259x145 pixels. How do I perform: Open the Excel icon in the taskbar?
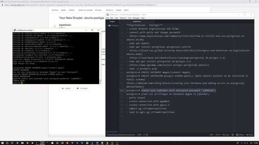tap(62, 143)
